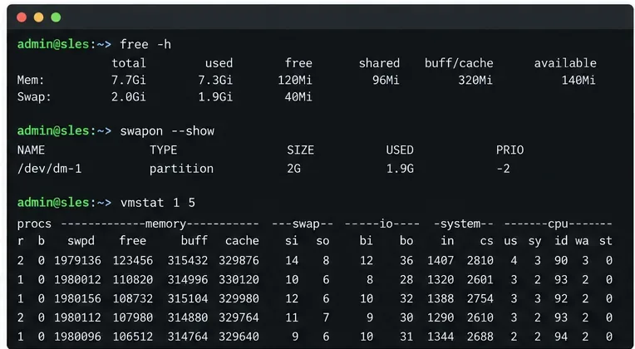Select the free value 108732
Screen dimensions: 635x349
(133, 298)
